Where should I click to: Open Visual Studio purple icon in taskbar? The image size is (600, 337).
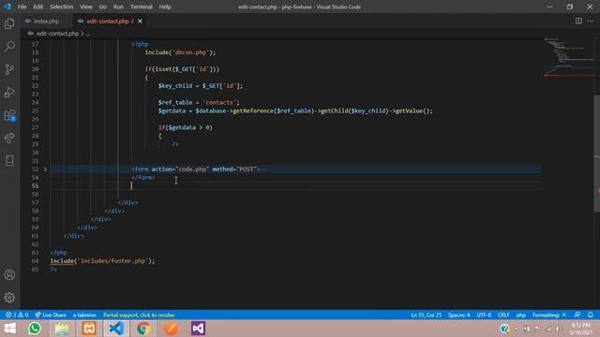pos(198,329)
